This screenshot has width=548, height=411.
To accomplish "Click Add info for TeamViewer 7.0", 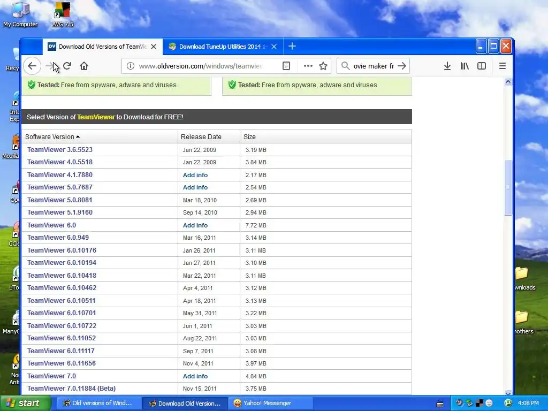I will (195, 376).
